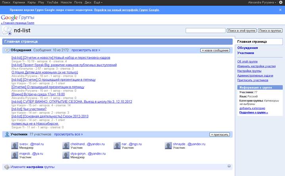Click link to new Google Groups interface
The image size is (285, 176).
click(x=127, y=10)
